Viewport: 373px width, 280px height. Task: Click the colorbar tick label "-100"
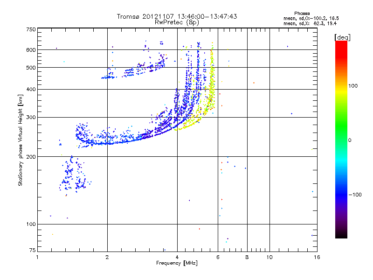pyautogui.click(x=355, y=195)
